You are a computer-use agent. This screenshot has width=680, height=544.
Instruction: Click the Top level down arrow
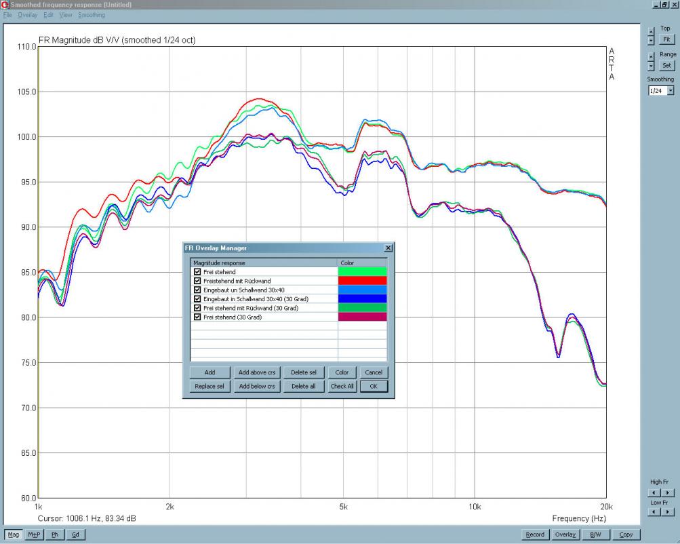[x=651, y=40]
